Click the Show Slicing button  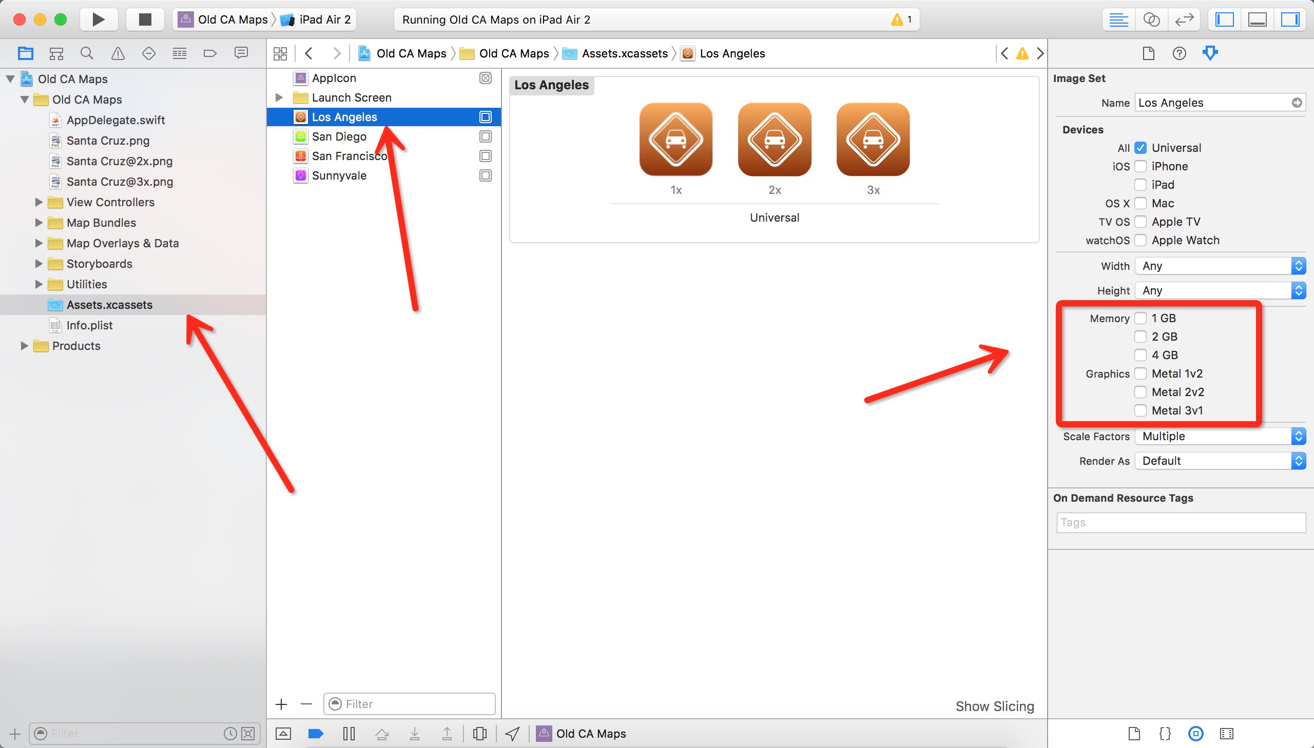(994, 706)
